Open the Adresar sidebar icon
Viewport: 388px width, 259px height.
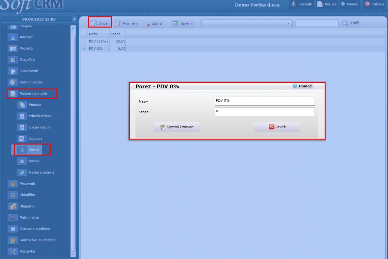click(x=13, y=37)
